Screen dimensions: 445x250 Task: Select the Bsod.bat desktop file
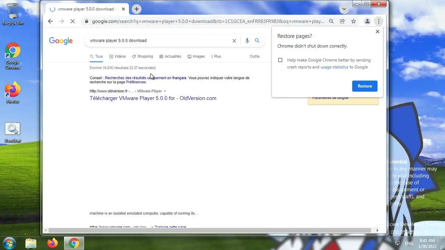coord(13,133)
